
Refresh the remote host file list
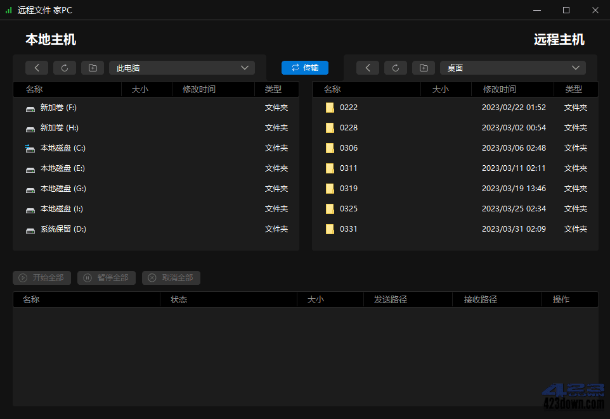coord(396,68)
